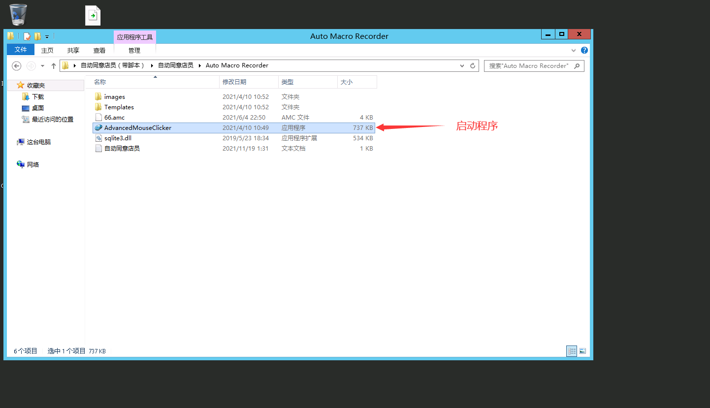
Task: Refresh the current folder view
Action: 473,65
